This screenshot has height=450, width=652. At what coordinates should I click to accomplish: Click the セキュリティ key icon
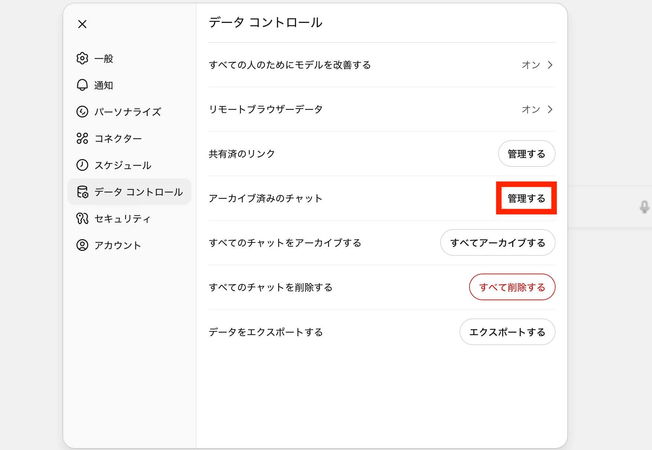(x=82, y=219)
